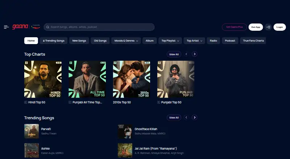Click the Top Charts section heading
This screenshot has height=159, width=290.
34,54
